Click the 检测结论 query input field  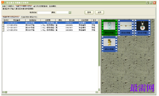(x=44, y=13)
